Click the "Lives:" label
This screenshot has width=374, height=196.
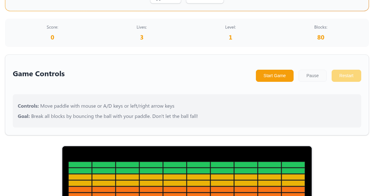pyautogui.click(x=141, y=27)
